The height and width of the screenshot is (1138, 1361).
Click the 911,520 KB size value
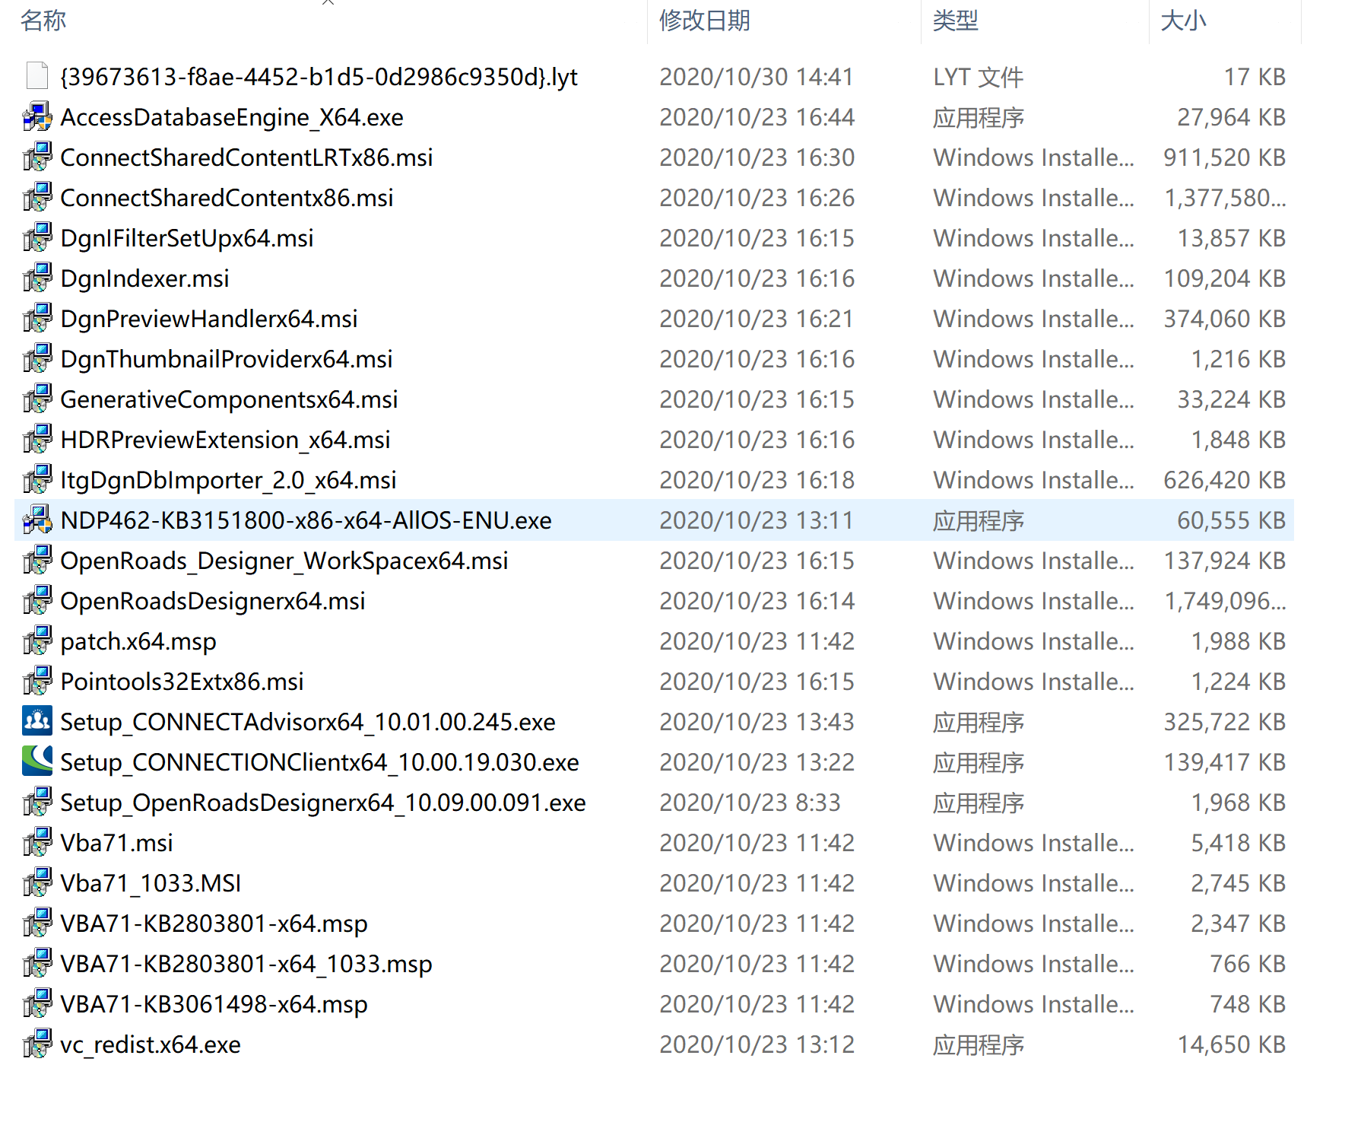pos(1225,157)
